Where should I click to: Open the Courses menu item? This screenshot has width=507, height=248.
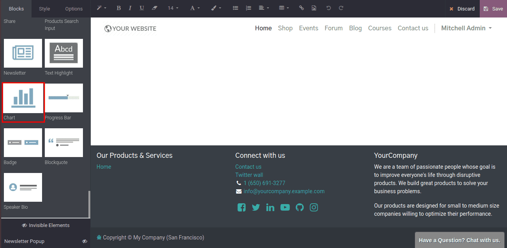[380, 28]
